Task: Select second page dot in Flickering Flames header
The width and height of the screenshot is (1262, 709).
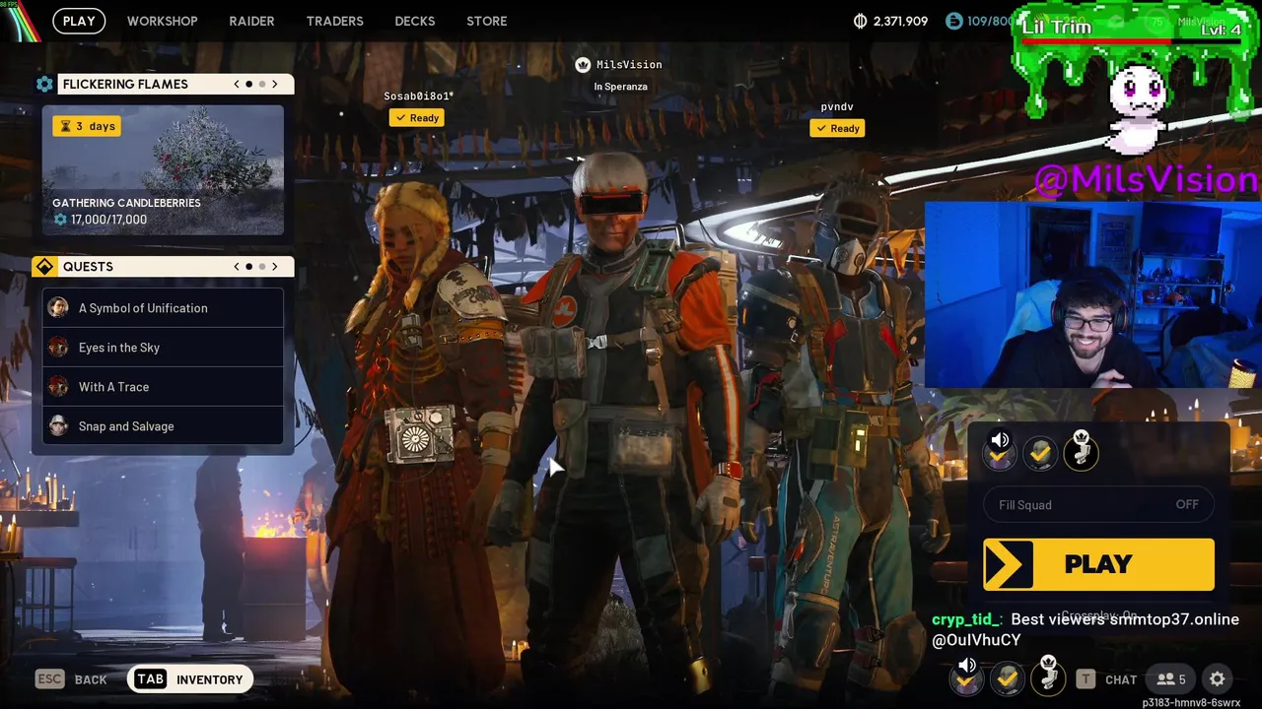Action: click(x=262, y=85)
